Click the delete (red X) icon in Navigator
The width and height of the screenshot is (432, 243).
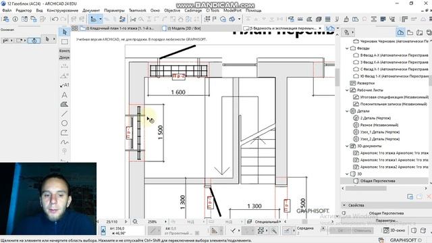pos(429,196)
